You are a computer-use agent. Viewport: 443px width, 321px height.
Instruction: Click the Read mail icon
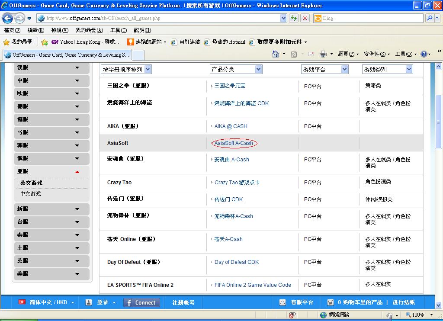coord(311,54)
